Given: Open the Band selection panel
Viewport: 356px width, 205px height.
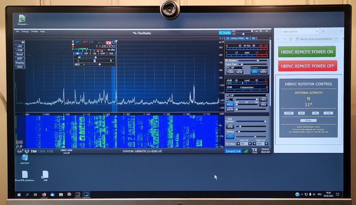Looking at the screenshot, I should pos(20,54).
